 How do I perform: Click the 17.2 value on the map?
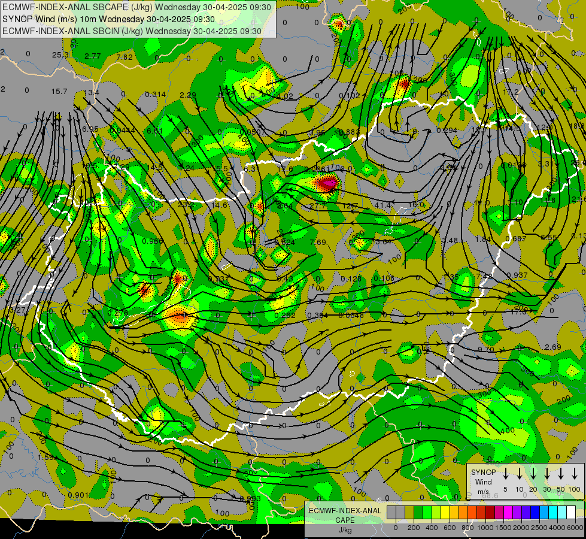[x=511, y=92]
